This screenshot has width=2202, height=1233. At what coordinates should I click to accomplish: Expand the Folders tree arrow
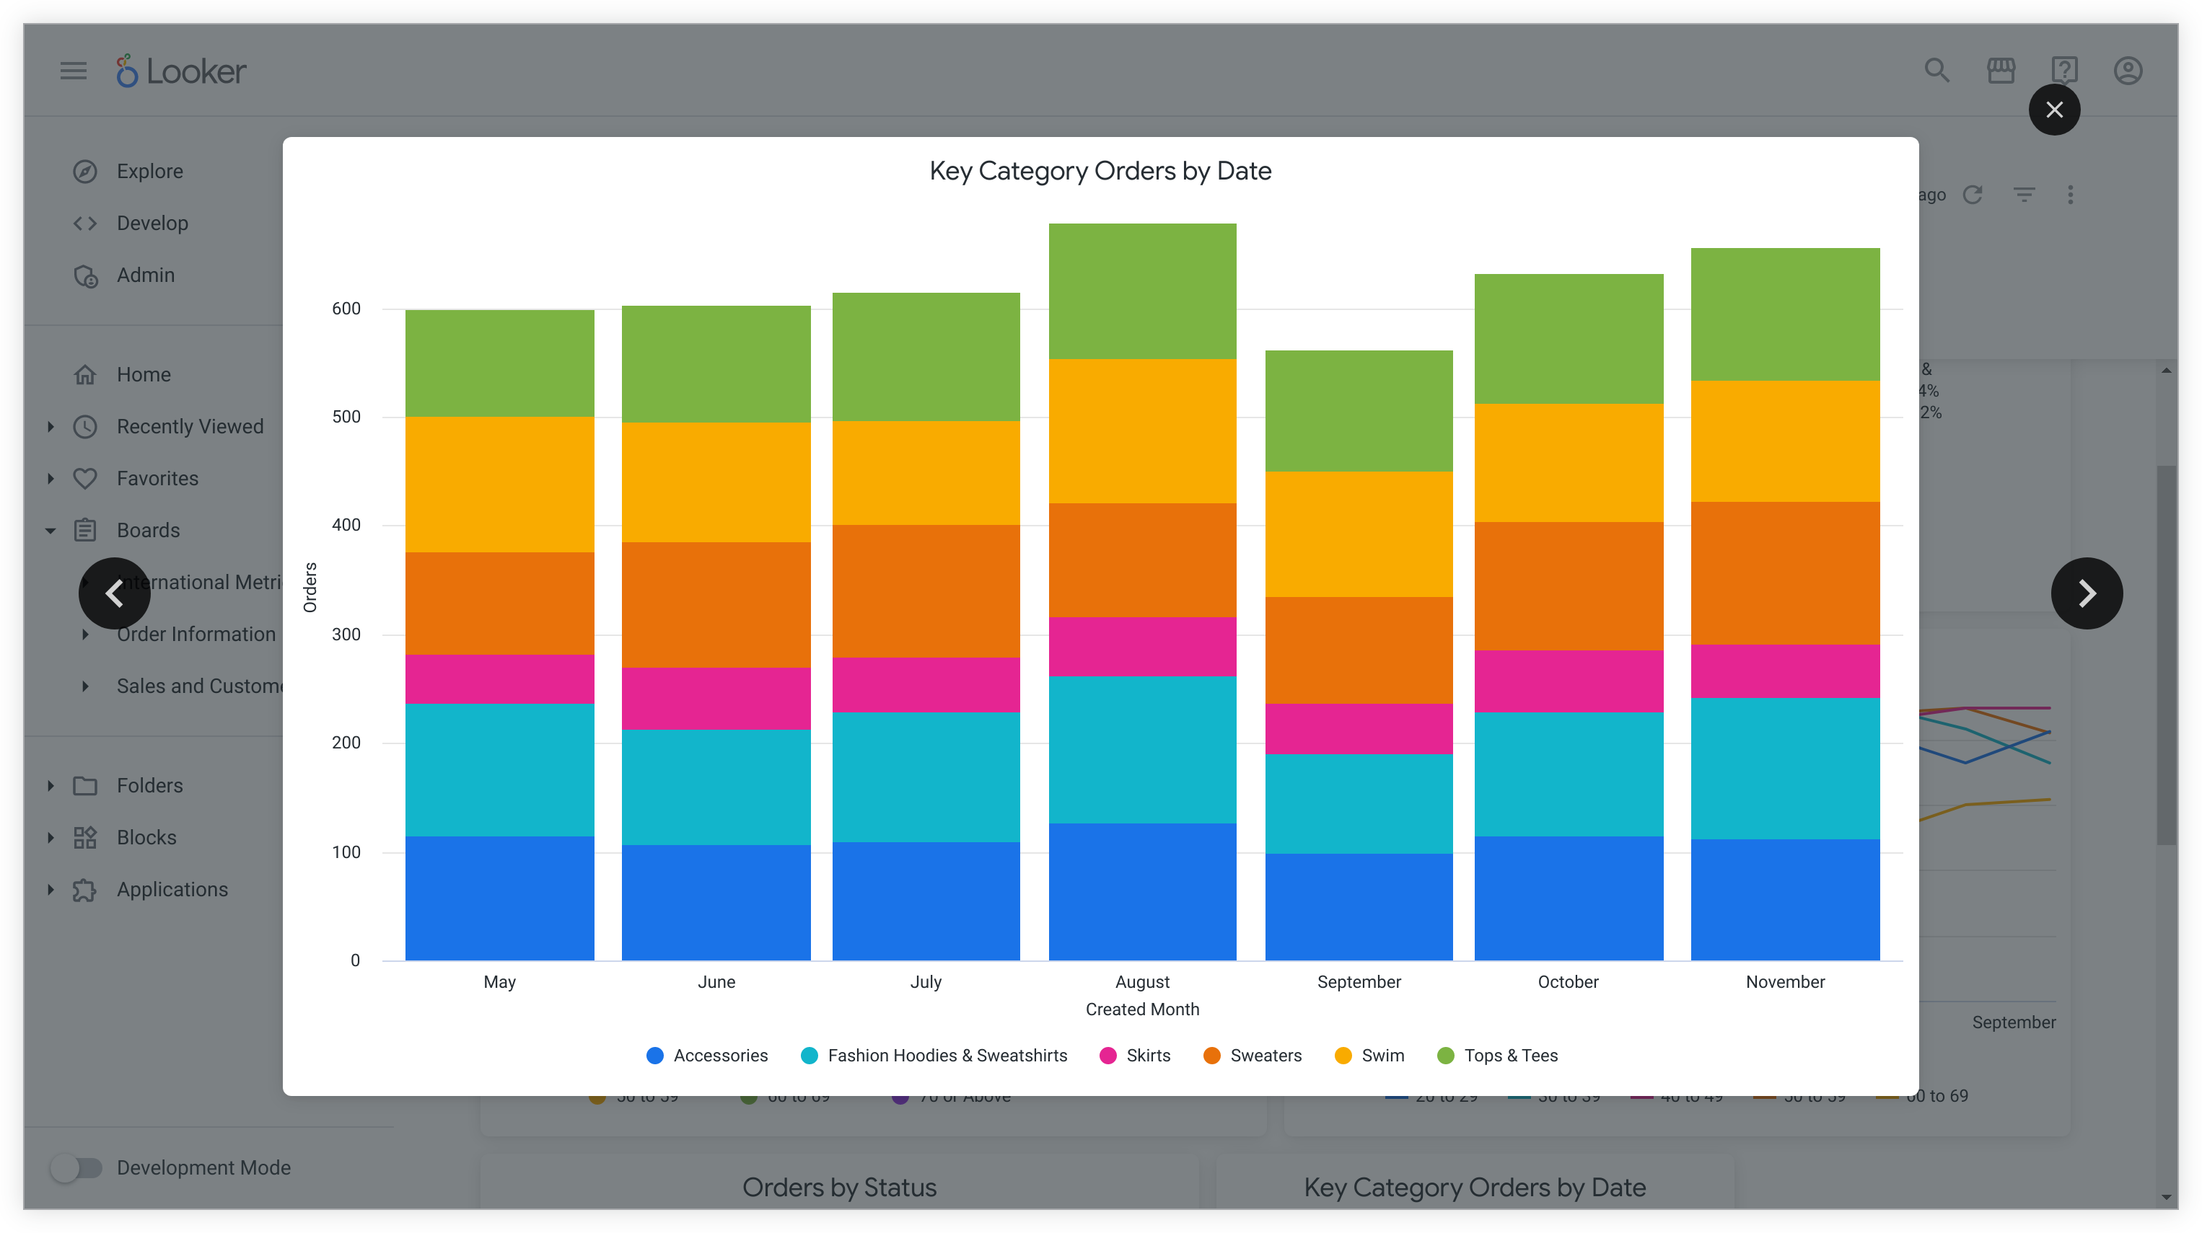51,785
